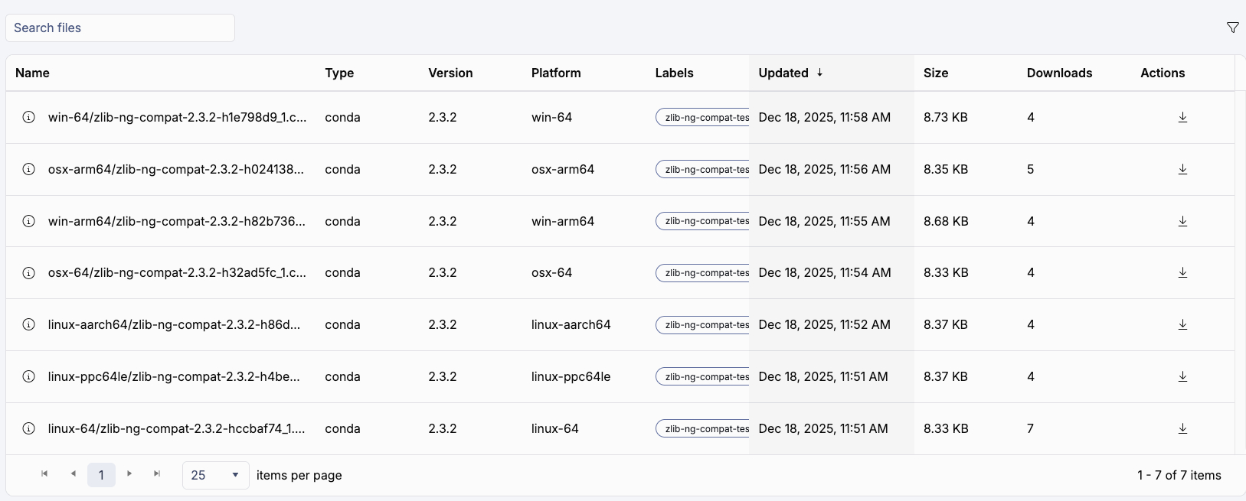Open the items per page dropdown
Image resolution: width=1246 pixels, height=501 pixels.
215,475
